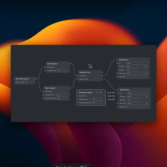Edit Quantity field in upper Market Entry

click(x=132, y=70)
